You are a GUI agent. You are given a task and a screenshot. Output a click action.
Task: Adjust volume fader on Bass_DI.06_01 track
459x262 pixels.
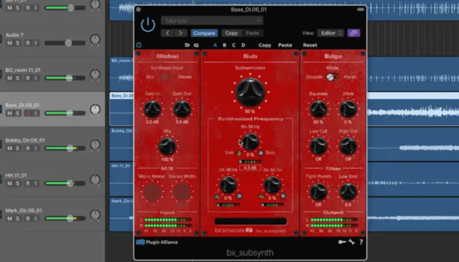click(x=70, y=113)
